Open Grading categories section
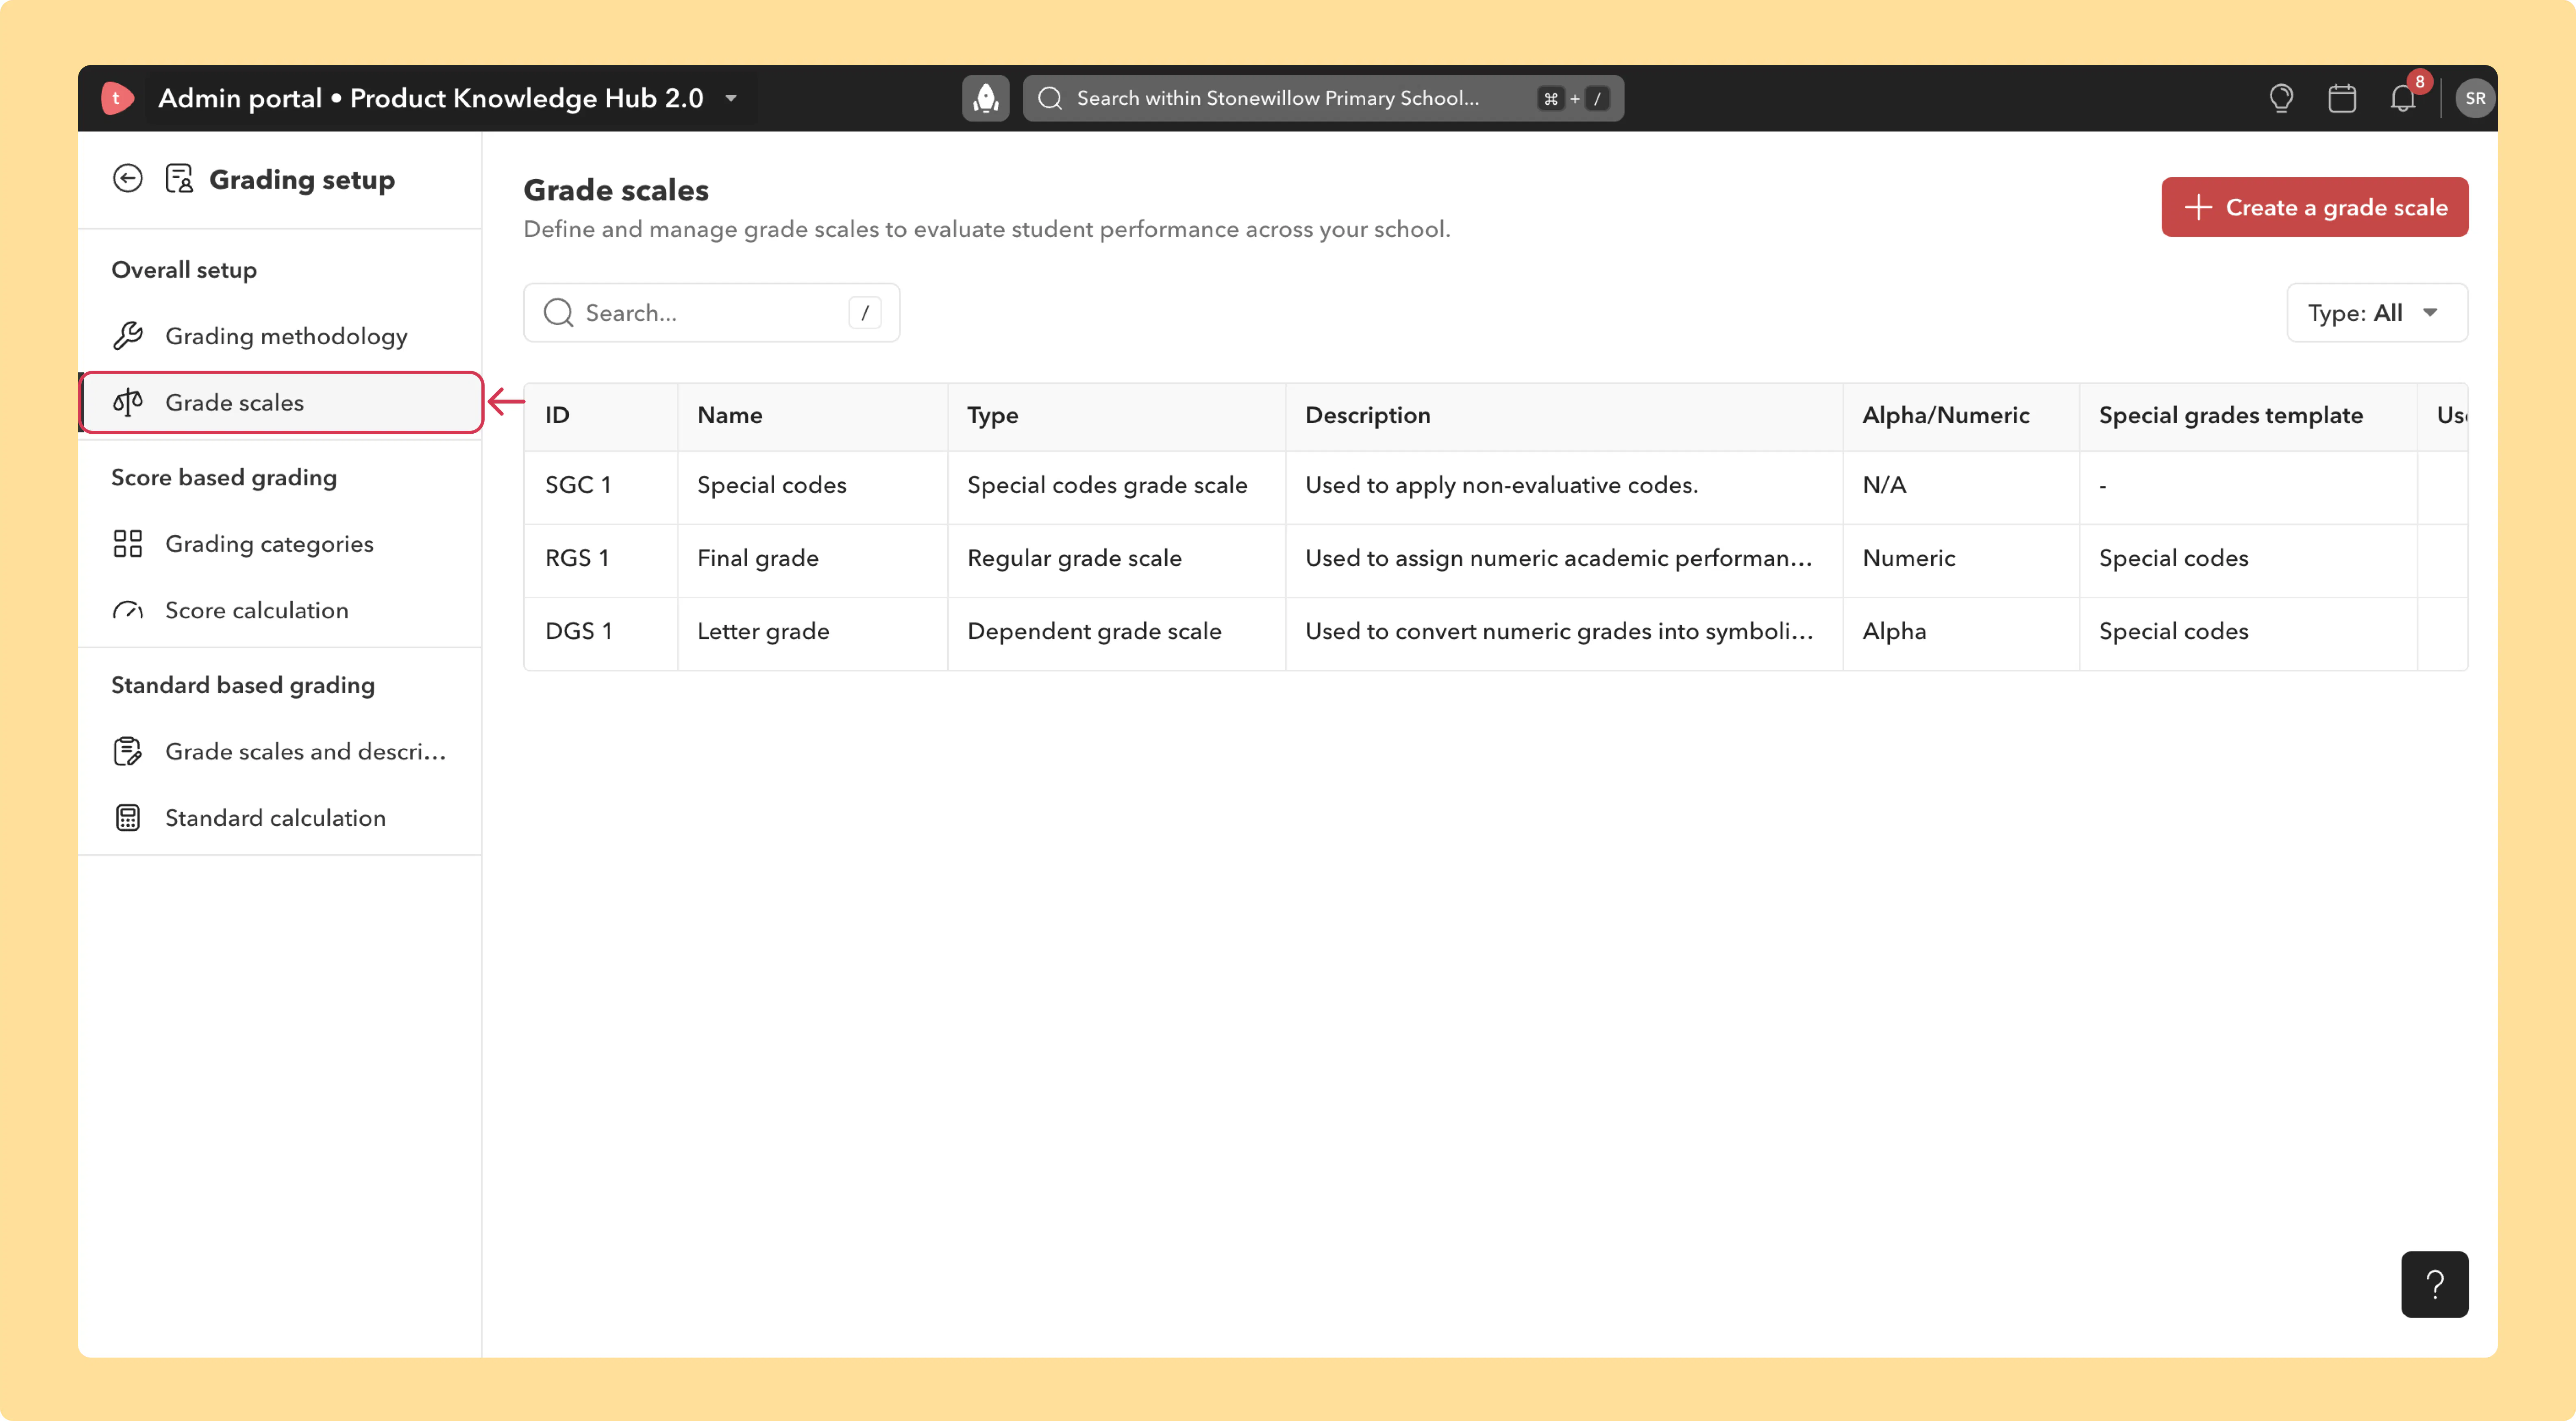 click(x=280, y=544)
